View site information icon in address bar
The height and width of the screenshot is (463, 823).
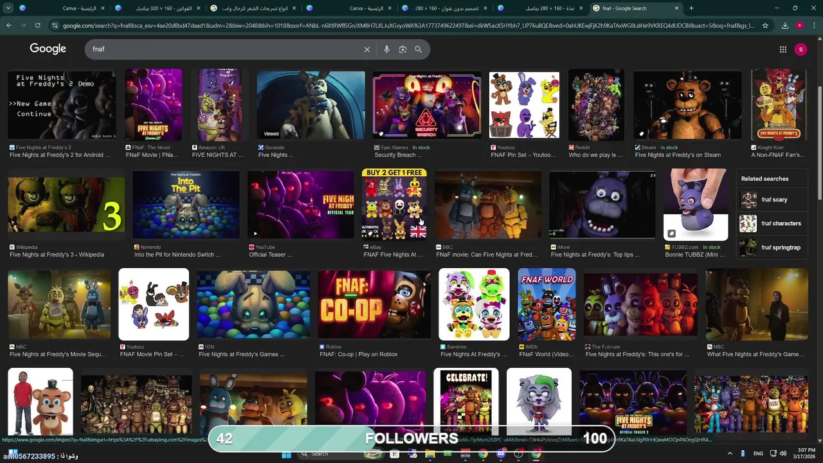pyautogui.click(x=55, y=26)
